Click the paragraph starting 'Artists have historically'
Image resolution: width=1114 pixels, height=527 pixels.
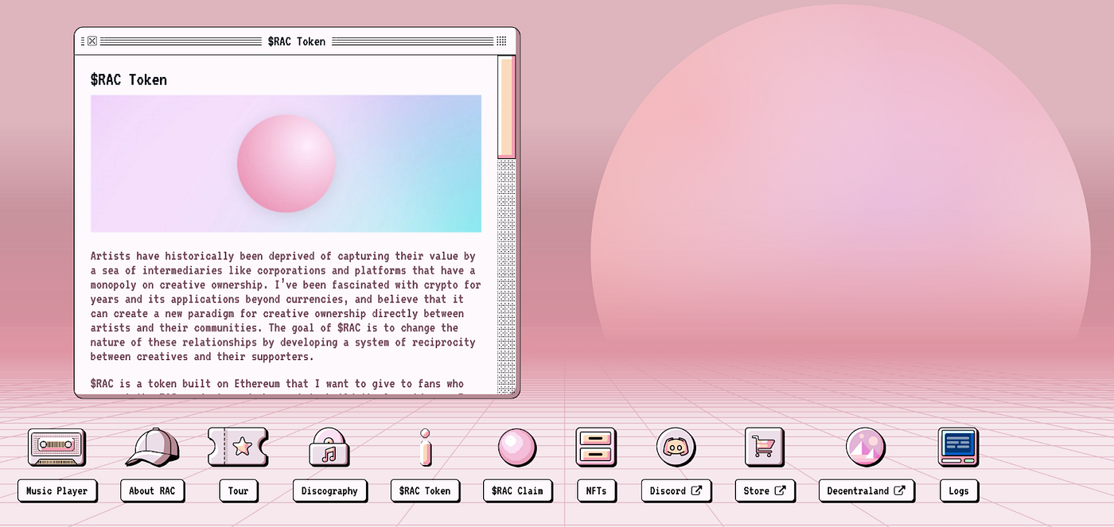tap(286, 307)
